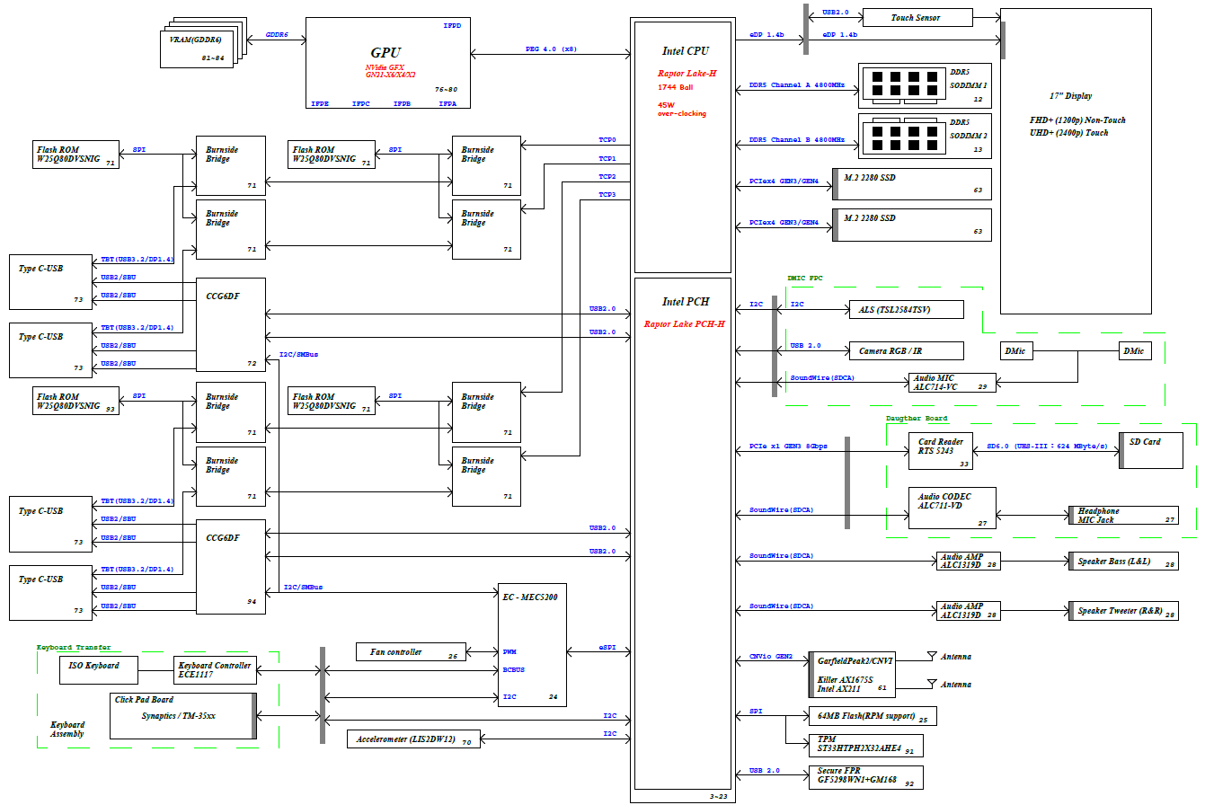Click the IFPE port label
The height and width of the screenshot is (805, 1205).
[x=320, y=103]
